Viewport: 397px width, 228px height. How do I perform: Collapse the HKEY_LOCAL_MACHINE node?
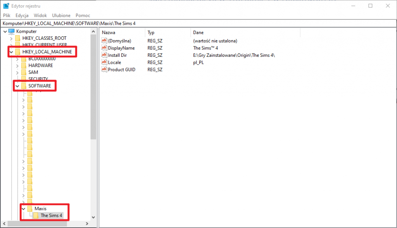pyautogui.click(x=11, y=52)
